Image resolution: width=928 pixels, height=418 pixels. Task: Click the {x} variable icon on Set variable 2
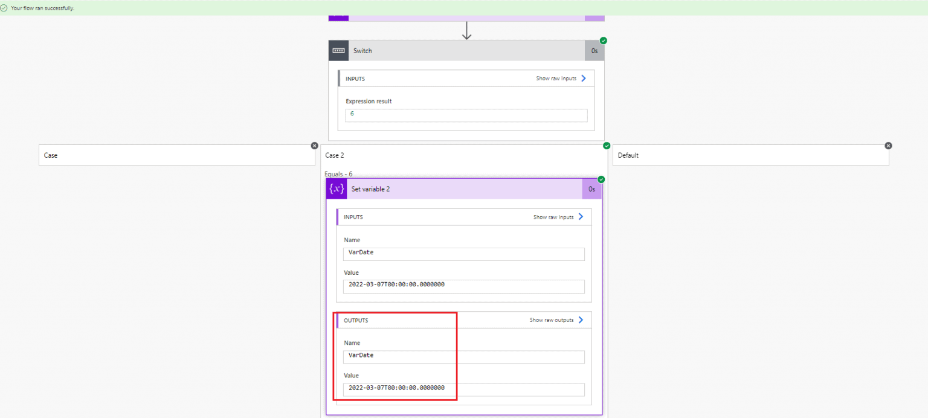pyautogui.click(x=337, y=188)
